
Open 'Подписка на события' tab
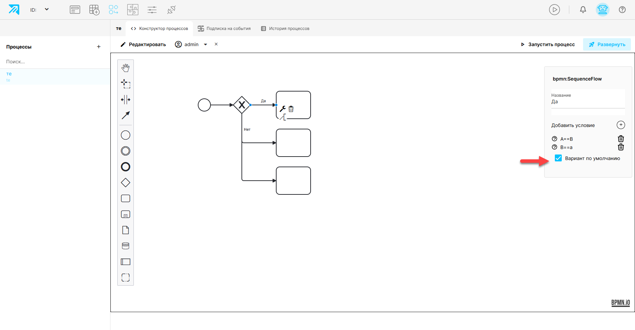pos(224,29)
